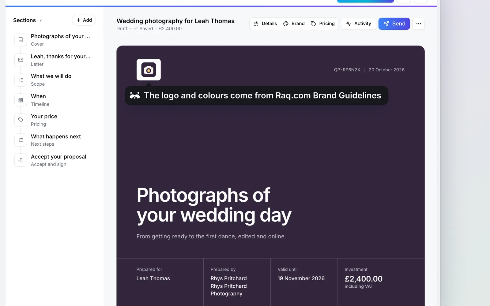Select the 'Your price' section

pos(55,120)
